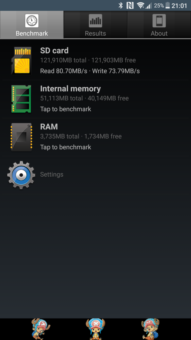
Task: Tap the green Internal memory chip icon
Action: (x=21, y=99)
